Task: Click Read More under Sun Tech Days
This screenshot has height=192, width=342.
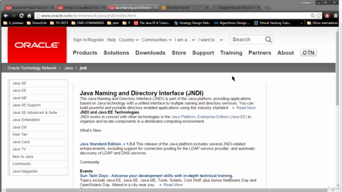Action: click(x=173, y=185)
